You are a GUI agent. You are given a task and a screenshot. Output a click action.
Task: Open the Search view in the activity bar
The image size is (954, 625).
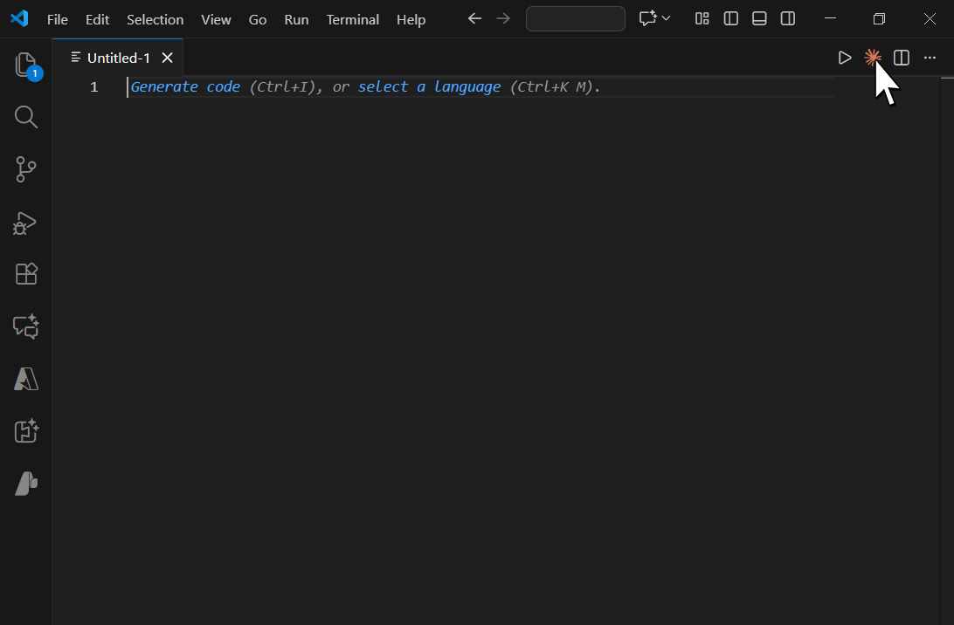point(26,117)
